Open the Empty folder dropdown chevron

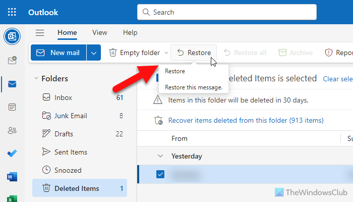(166, 53)
